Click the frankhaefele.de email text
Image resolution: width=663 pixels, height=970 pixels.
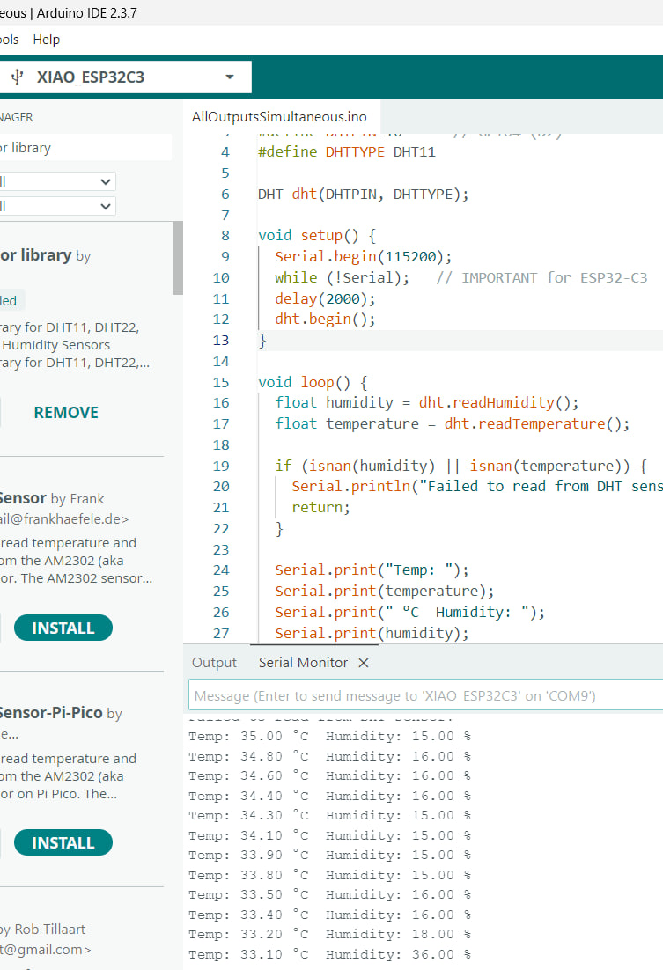click(x=64, y=519)
